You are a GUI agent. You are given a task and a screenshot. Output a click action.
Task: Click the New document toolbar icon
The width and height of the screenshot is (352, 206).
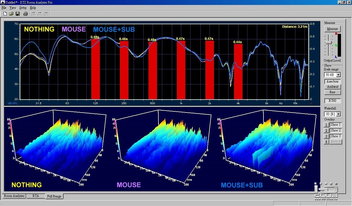5,14
